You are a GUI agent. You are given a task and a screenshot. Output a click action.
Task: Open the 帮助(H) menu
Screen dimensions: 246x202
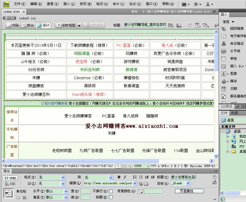(x=168, y=4)
